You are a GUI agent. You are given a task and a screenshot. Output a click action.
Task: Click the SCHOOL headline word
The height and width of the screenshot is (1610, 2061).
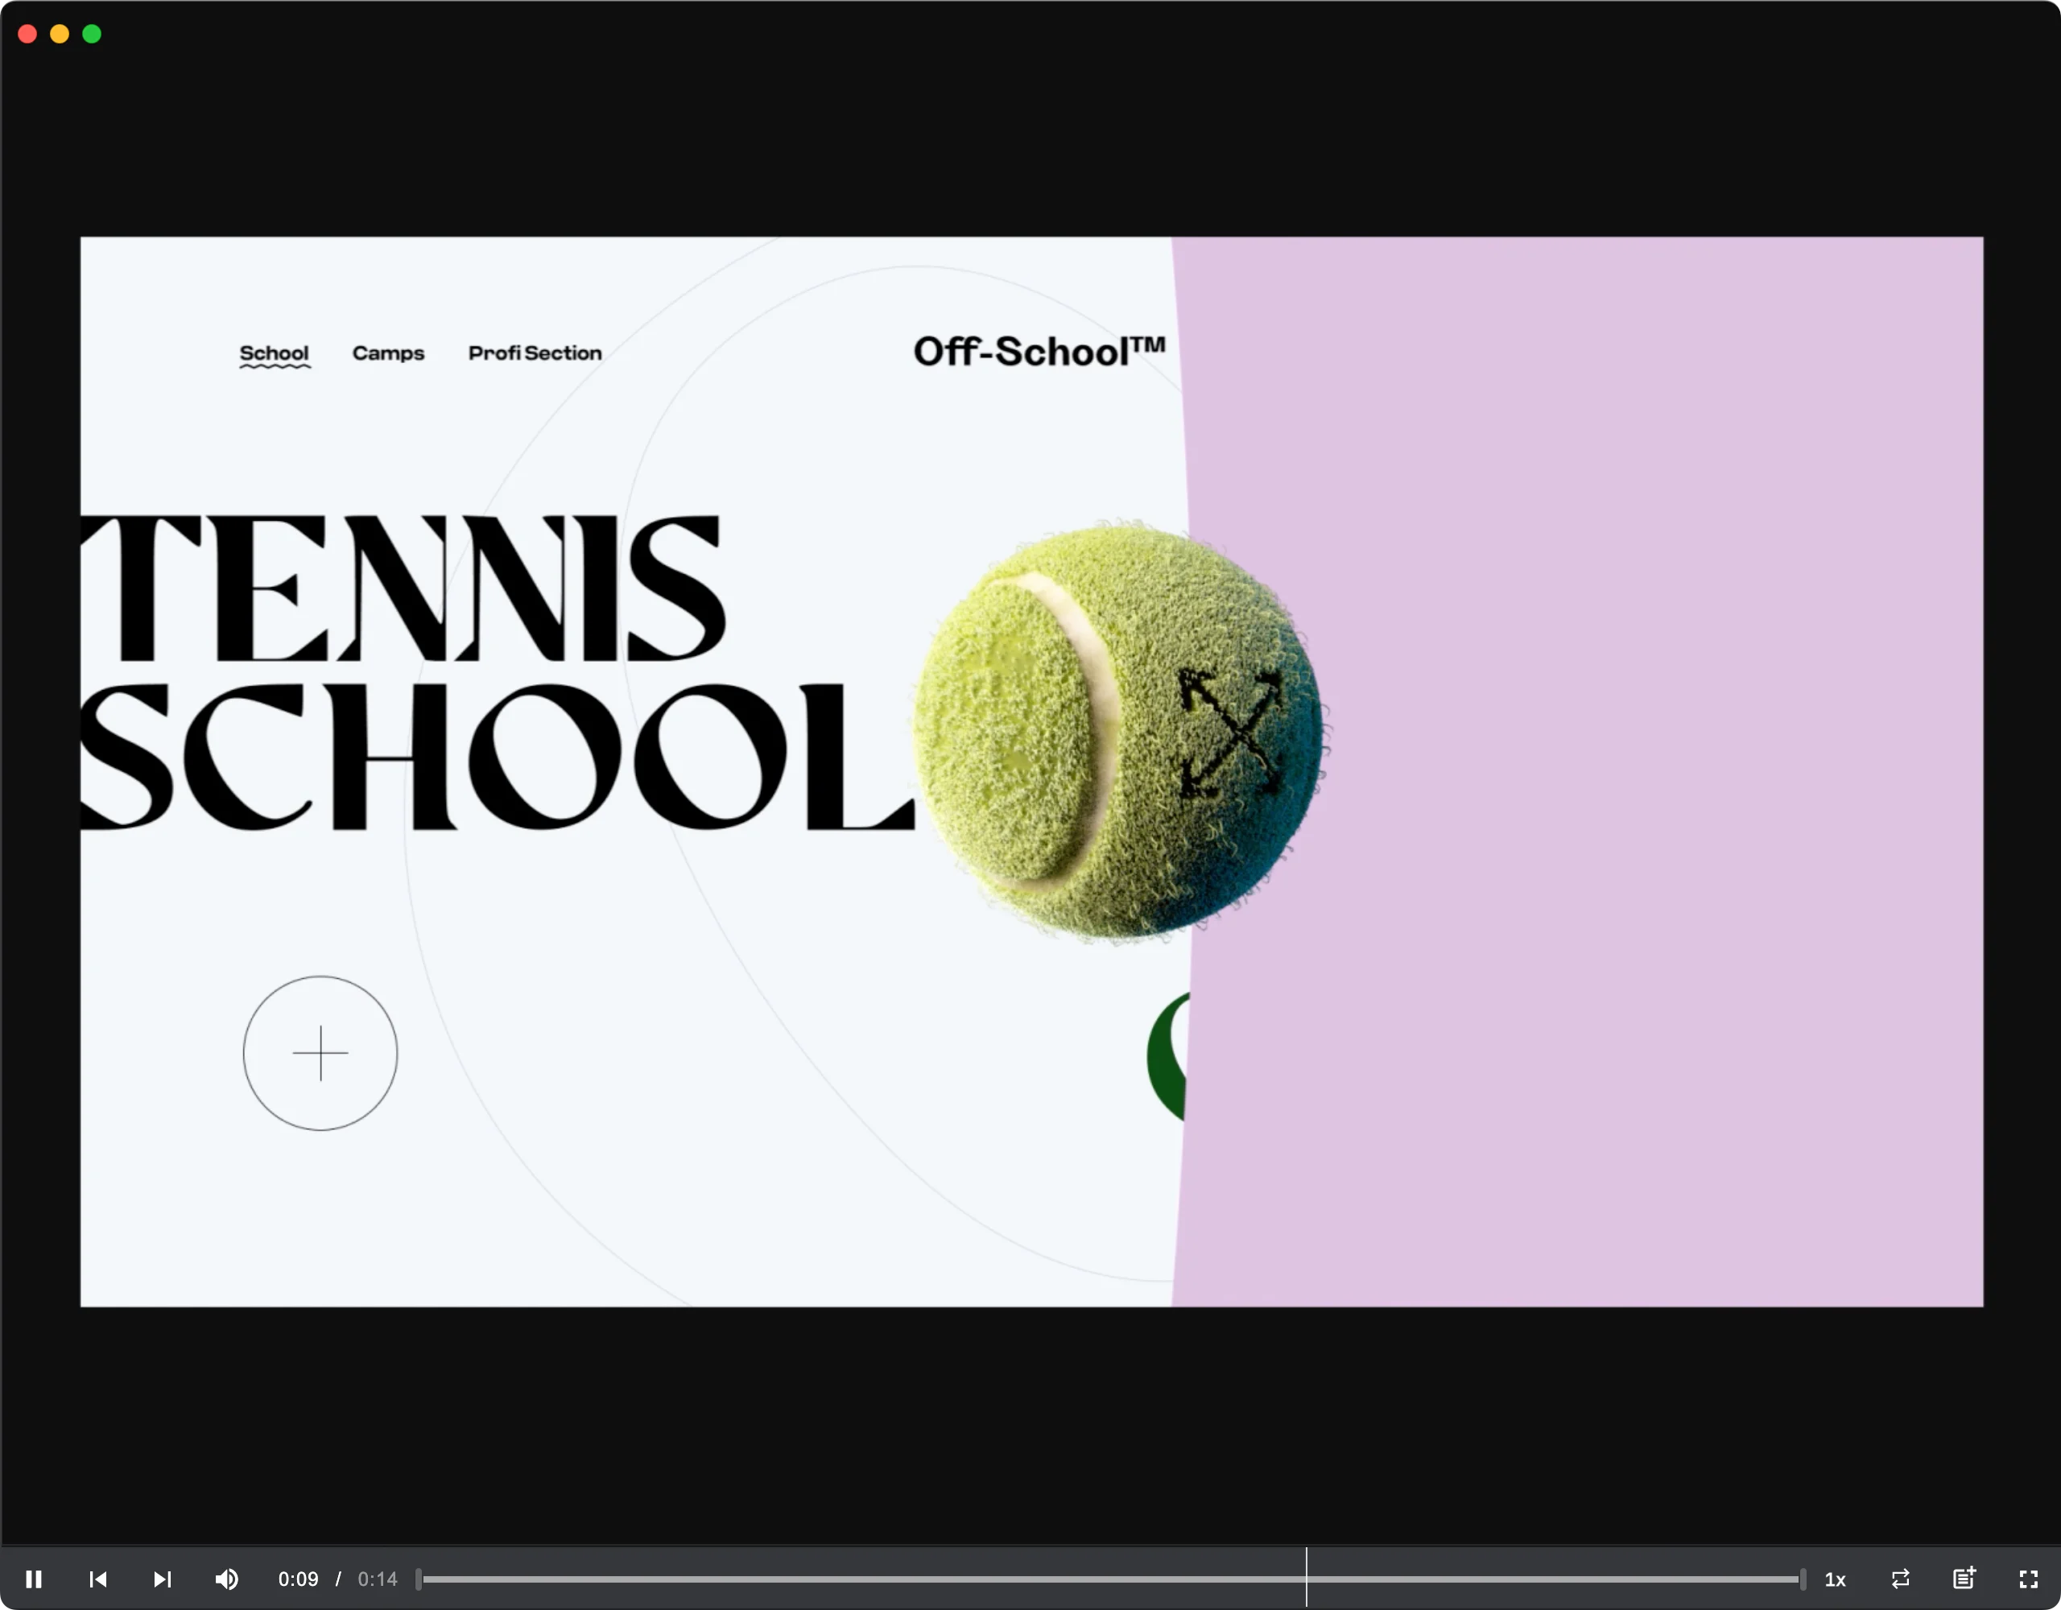498,758
